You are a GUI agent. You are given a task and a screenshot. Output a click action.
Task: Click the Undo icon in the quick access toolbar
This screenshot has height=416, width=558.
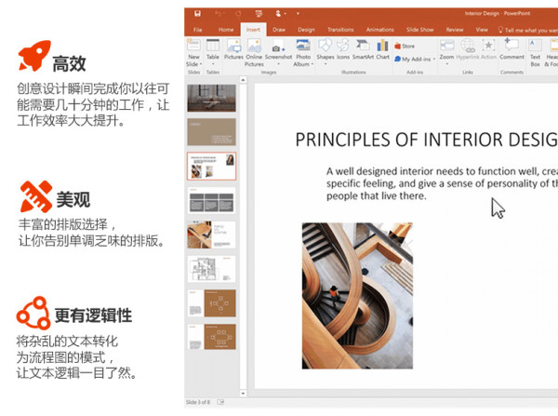pos(218,14)
